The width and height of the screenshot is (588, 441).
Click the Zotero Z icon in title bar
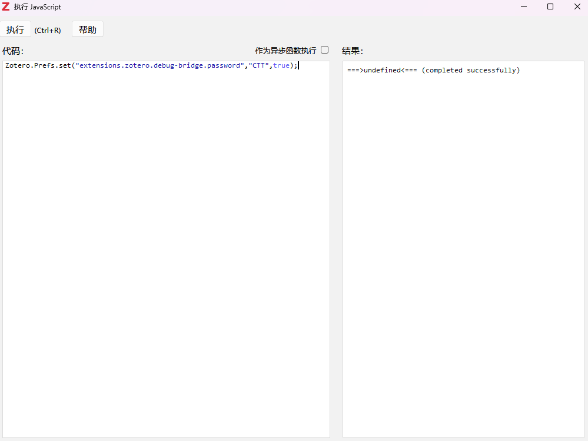[6, 6]
